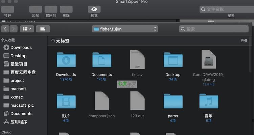The height and width of the screenshot is (135, 254).
Task: Click the file grid vertical scrollbar
Action: [x=250, y=54]
